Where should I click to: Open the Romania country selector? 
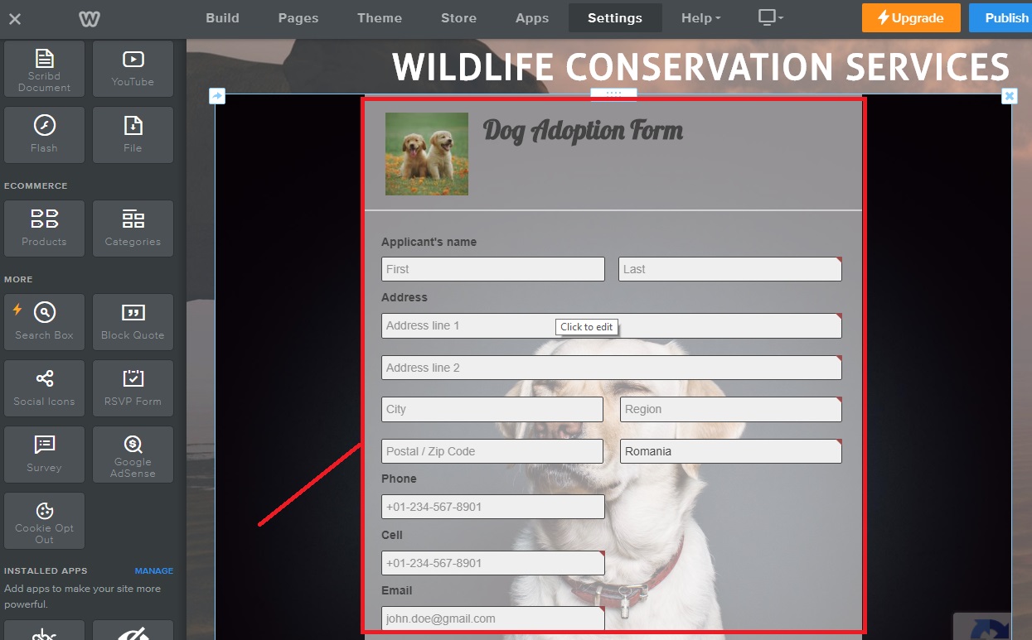[730, 451]
